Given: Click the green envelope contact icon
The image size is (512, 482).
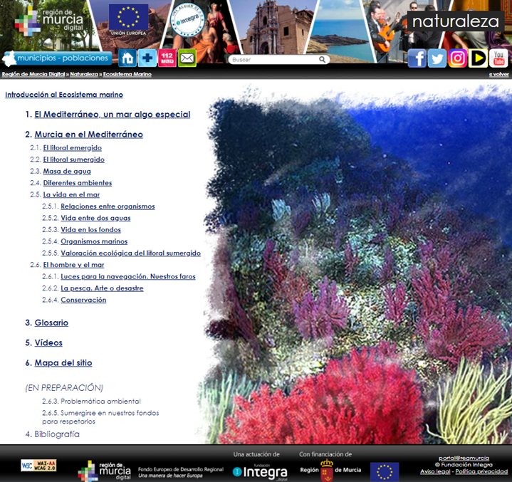Looking at the screenshot, I should point(187,58).
